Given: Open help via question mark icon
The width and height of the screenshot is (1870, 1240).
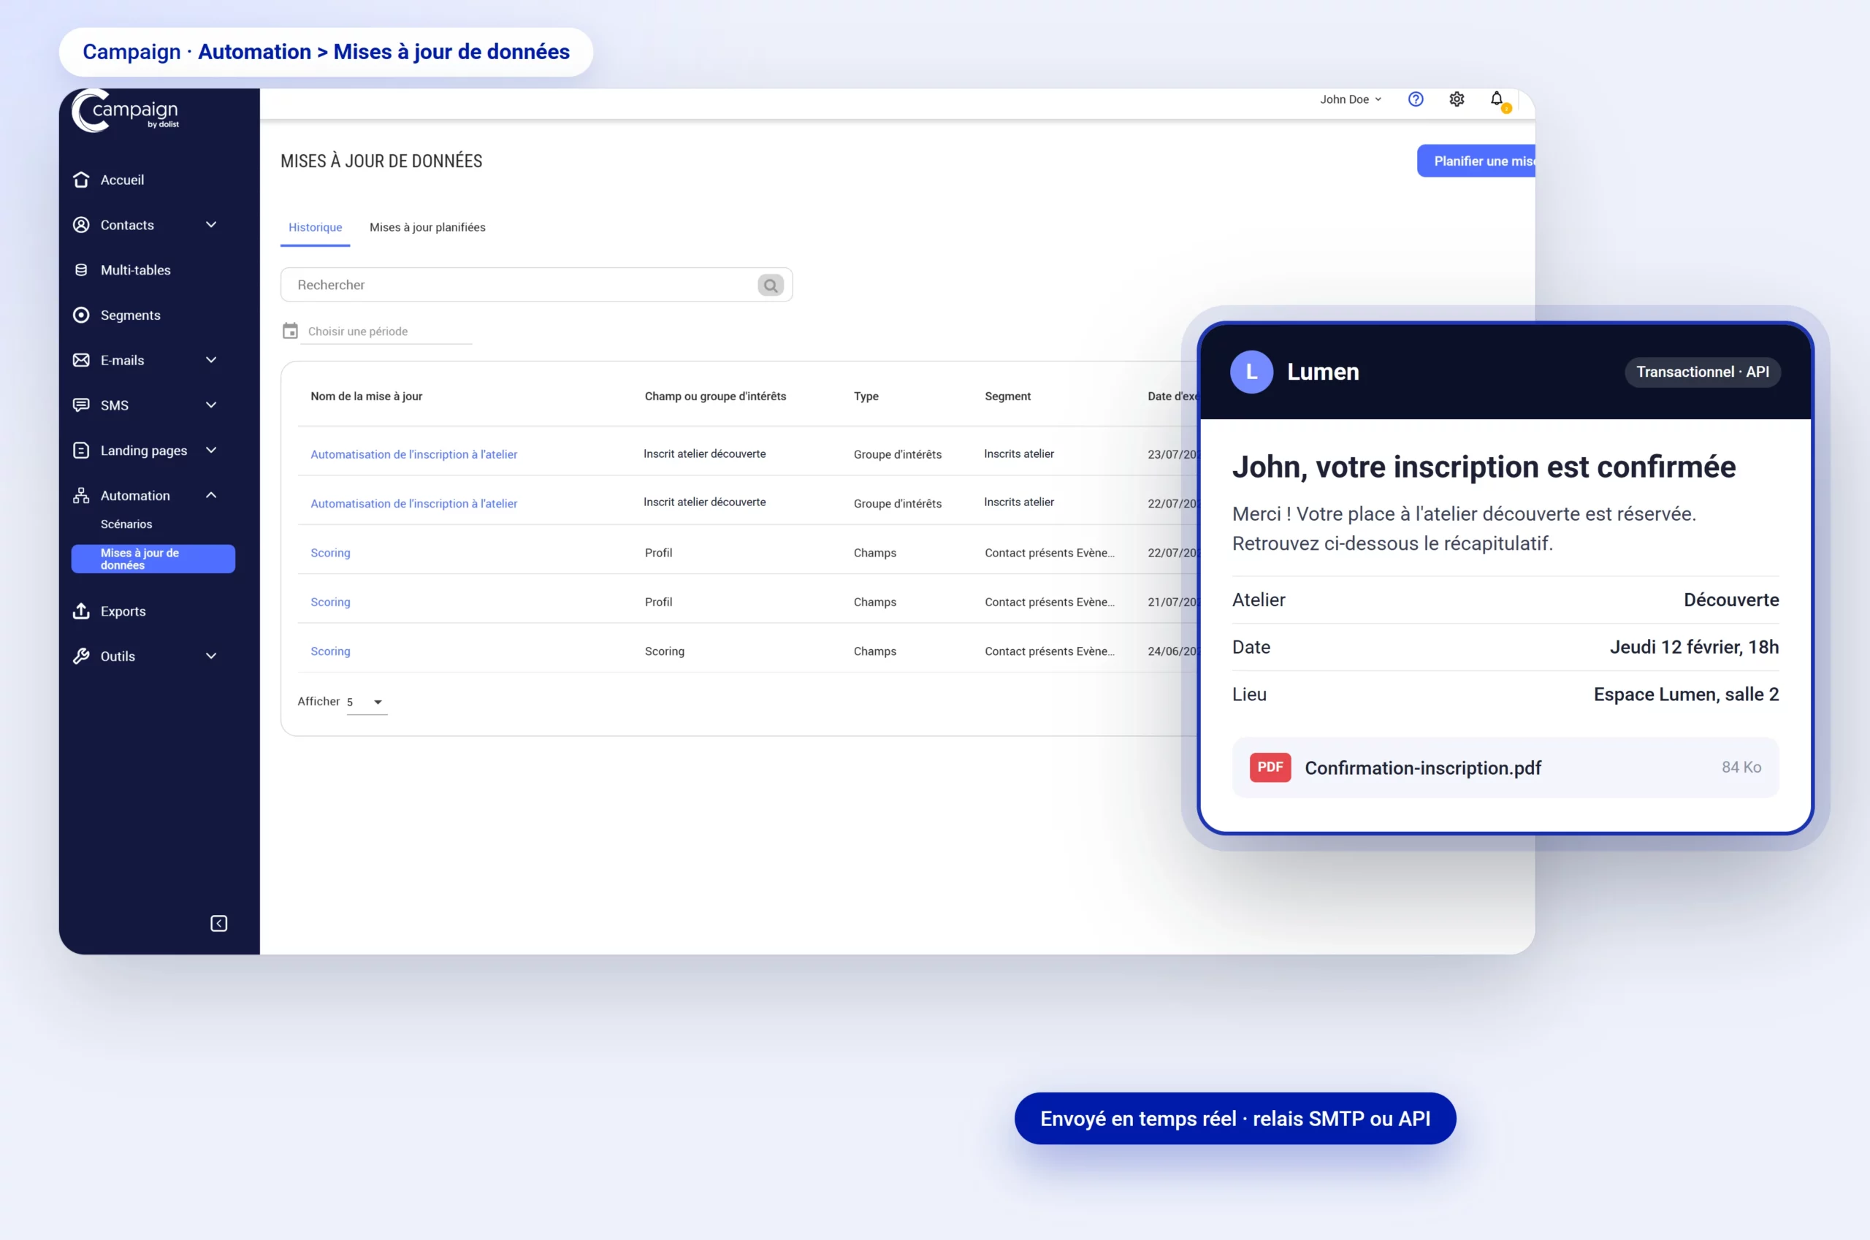Looking at the screenshot, I should (x=1416, y=99).
